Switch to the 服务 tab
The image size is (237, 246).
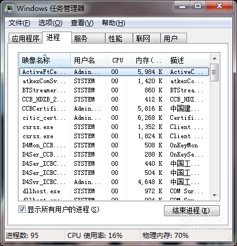(88, 38)
